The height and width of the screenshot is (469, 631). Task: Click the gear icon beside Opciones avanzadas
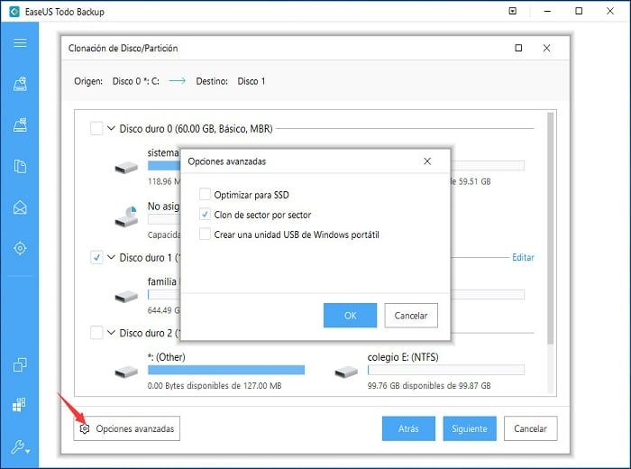[84, 428]
